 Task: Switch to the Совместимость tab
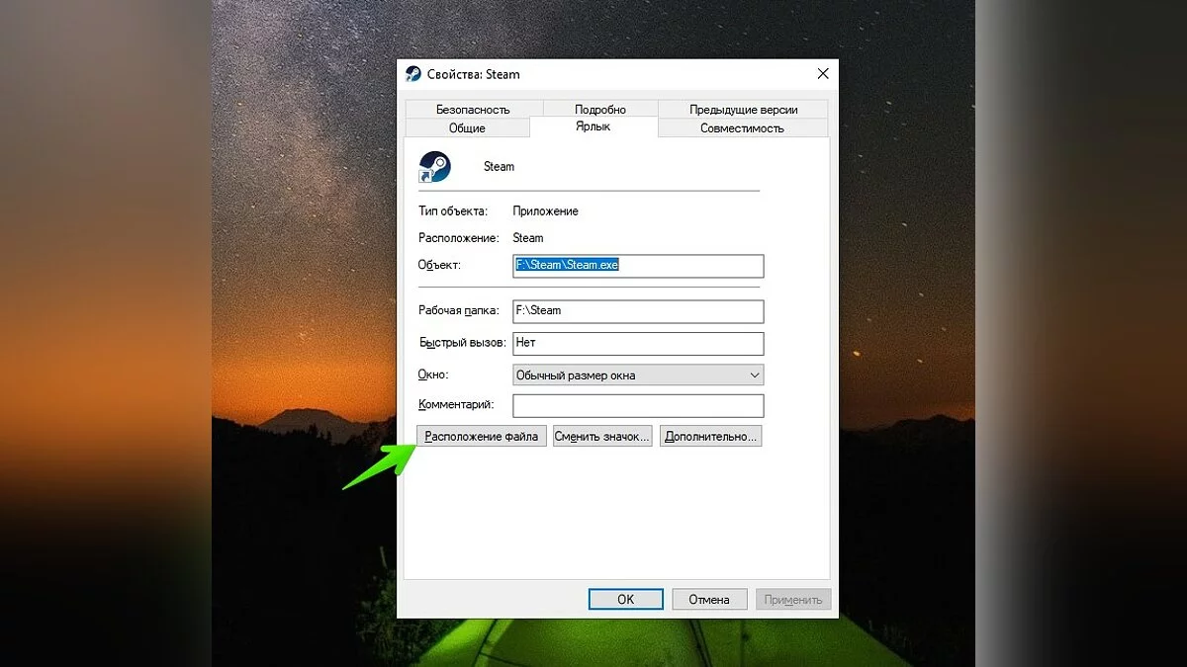(742, 128)
